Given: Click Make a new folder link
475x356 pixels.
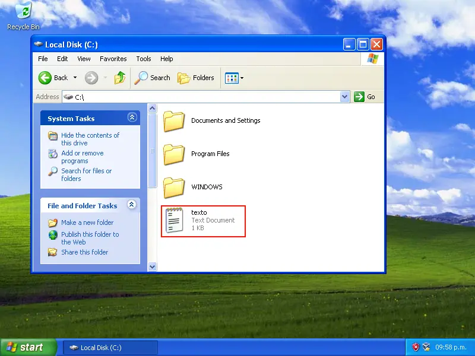Looking at the screenshot, I should coord(87,223).
